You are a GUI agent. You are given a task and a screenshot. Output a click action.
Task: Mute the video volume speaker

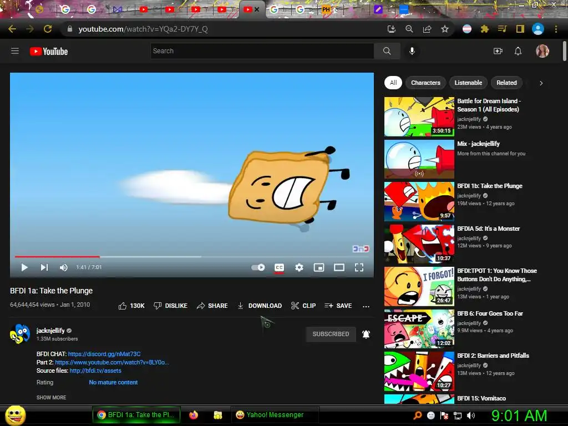[x=63, y=267]
